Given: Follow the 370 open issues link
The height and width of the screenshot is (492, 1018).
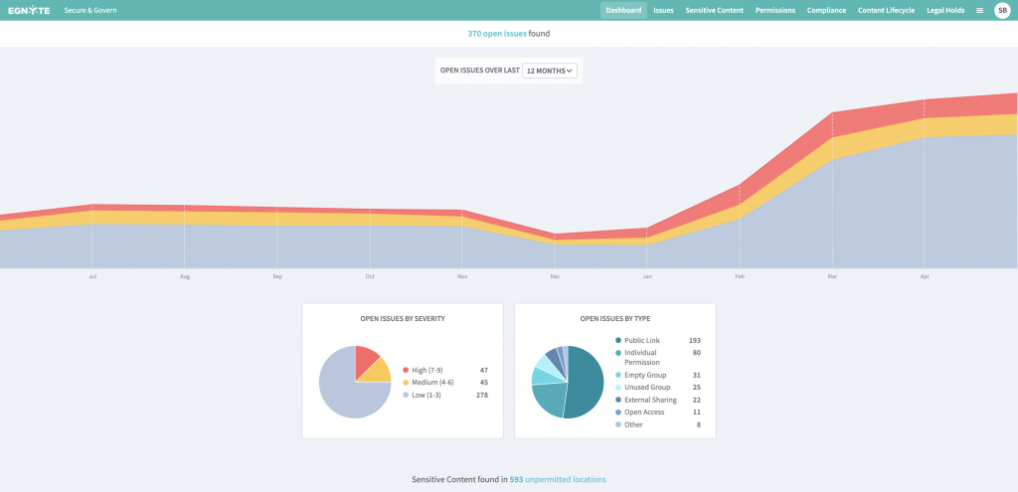Looking at the screenshot, I should [x=497, y=34].
